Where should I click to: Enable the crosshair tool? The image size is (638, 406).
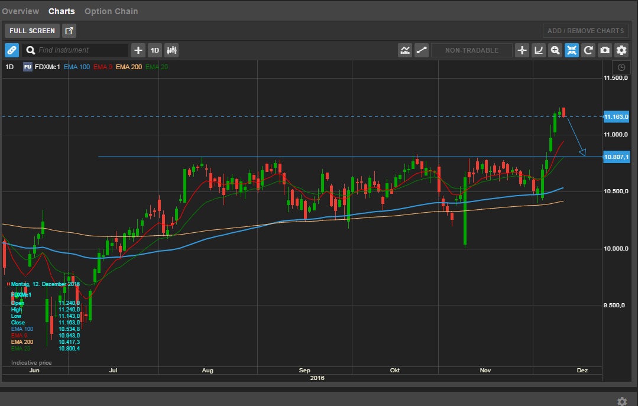522,50
